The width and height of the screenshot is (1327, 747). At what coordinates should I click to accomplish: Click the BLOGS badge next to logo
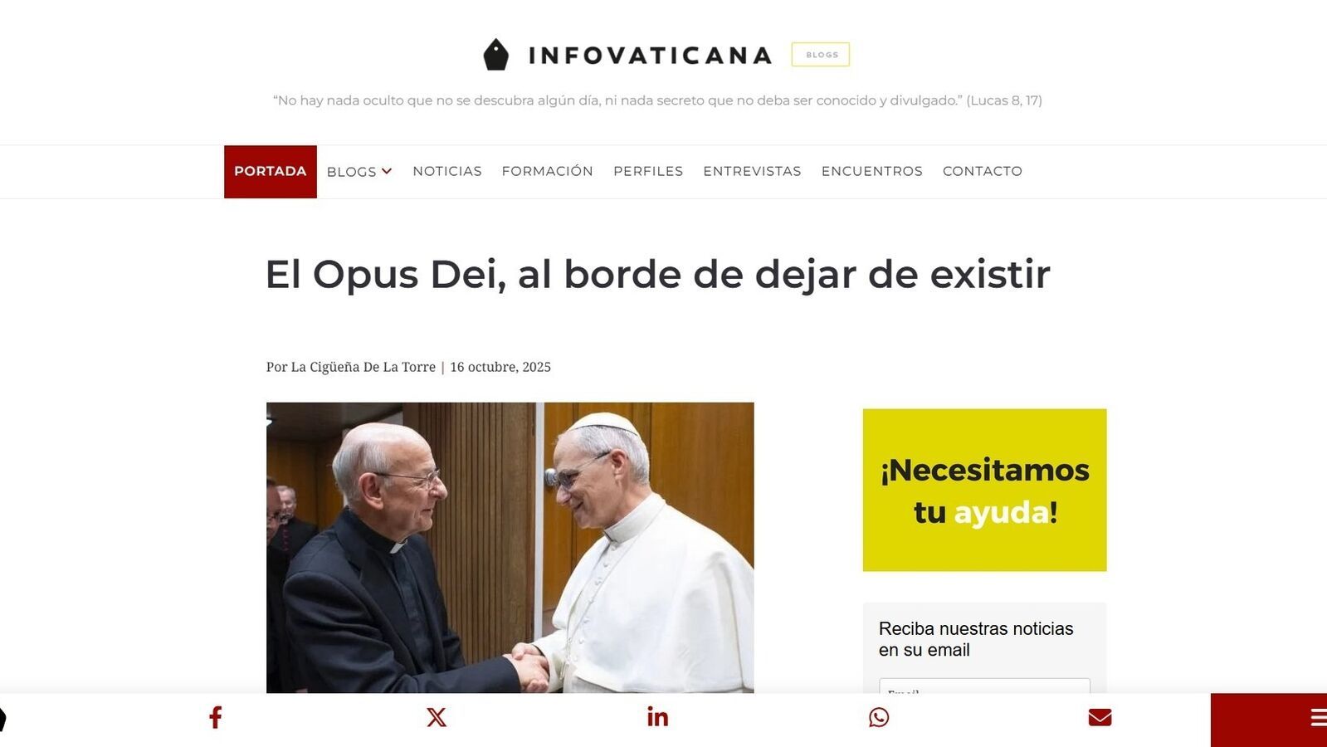(821, 55)
